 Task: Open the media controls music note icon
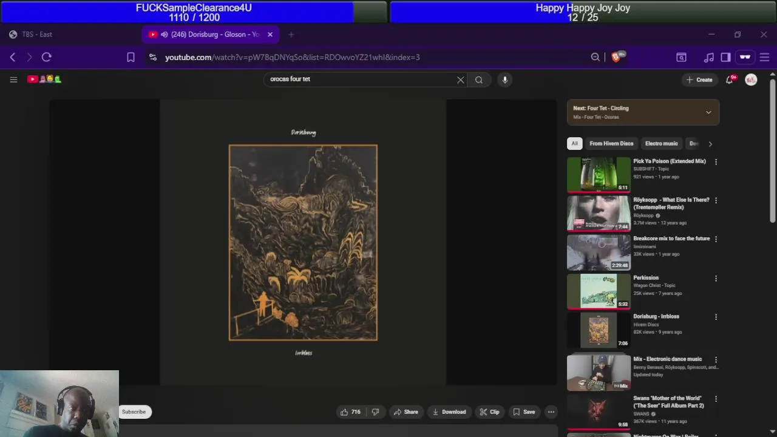709,57
